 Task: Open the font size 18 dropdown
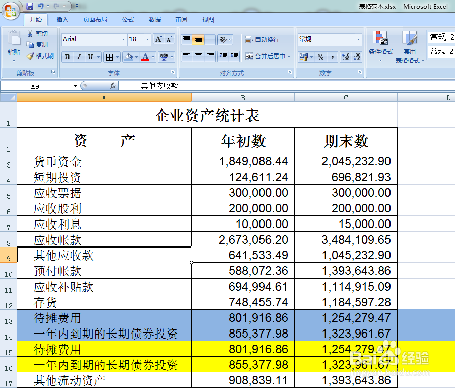(148, 39)
